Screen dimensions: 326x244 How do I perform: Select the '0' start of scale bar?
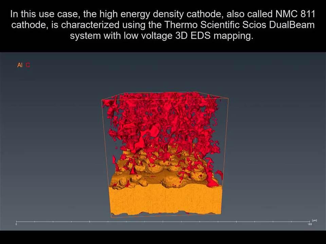tap(16, 224)
